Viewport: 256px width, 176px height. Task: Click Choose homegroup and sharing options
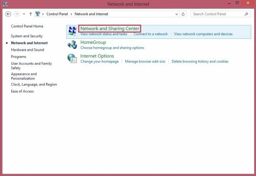112,48
